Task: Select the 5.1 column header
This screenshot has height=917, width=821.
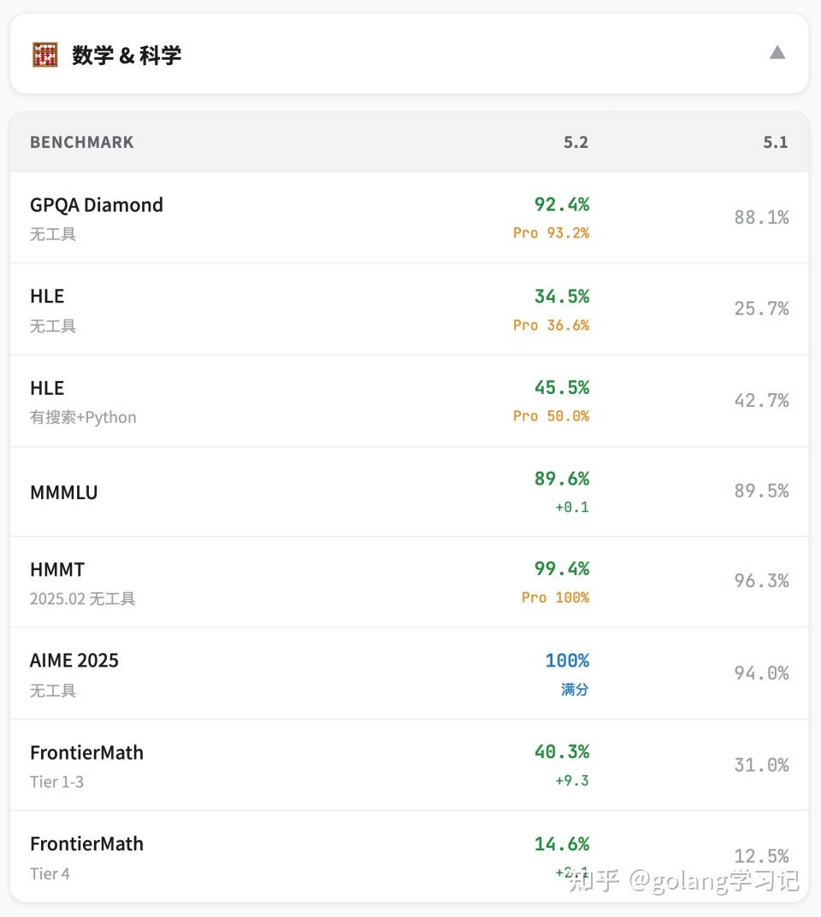Action: pos(776,142)
